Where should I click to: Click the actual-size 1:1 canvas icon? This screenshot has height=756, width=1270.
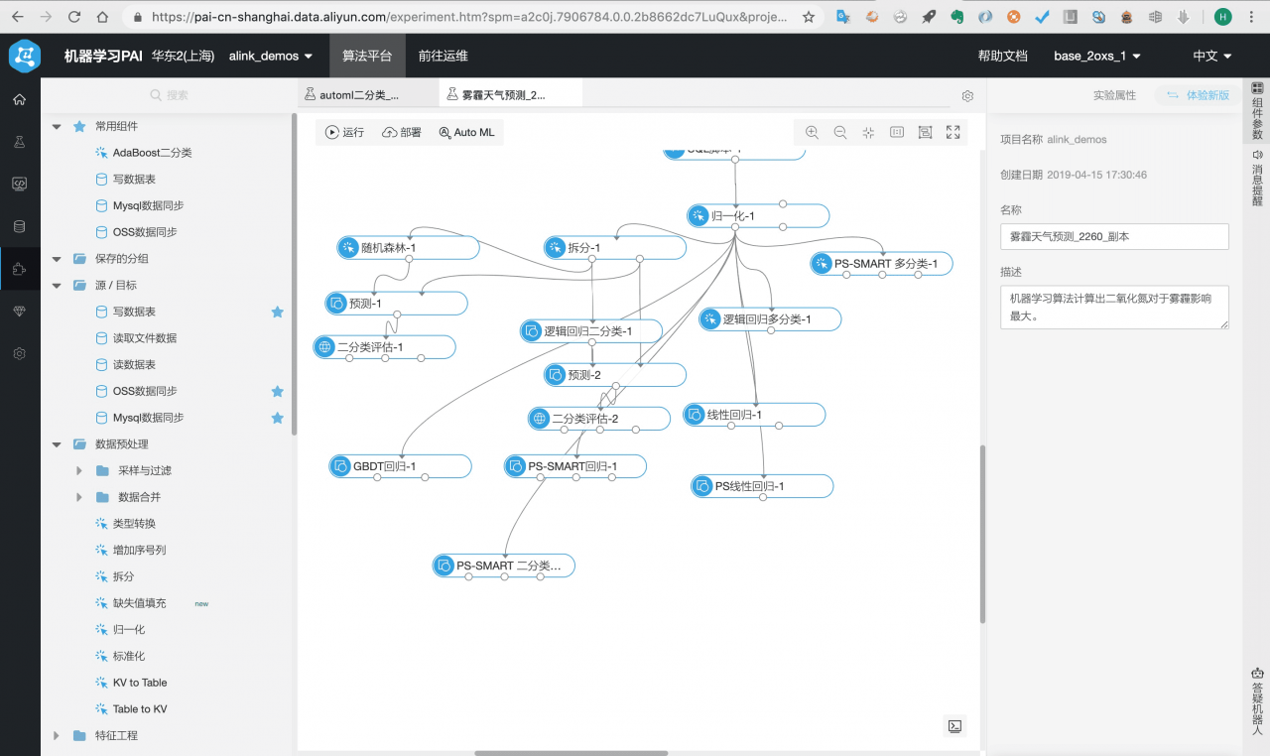897,132
